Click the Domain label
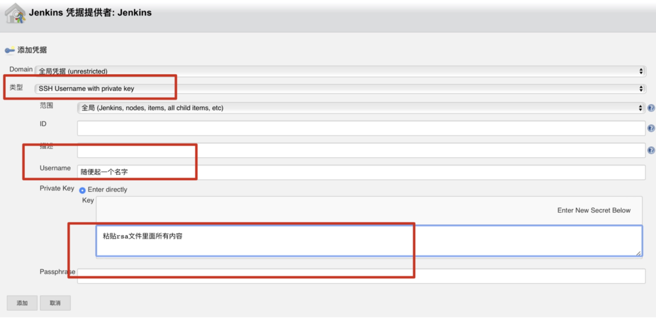656x323 pixels. (22, 69)
